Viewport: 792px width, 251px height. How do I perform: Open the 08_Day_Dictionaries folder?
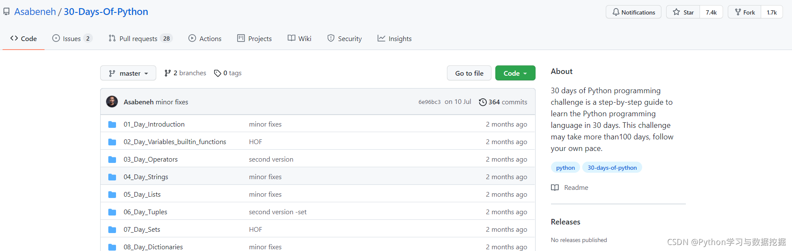point(153,247)
